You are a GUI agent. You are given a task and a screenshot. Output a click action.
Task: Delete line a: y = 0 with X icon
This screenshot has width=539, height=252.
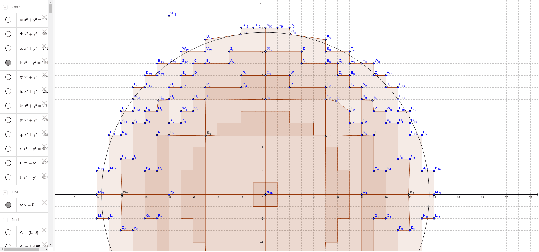[44, 203]
